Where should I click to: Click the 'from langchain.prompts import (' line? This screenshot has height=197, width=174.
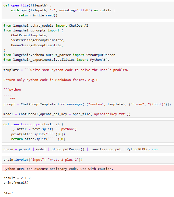click(33, 30)
